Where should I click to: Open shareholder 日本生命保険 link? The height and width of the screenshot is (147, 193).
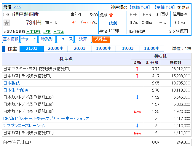point(16,90)
